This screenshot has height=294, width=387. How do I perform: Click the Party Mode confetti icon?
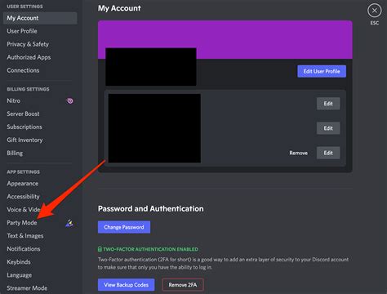(69, 223)
